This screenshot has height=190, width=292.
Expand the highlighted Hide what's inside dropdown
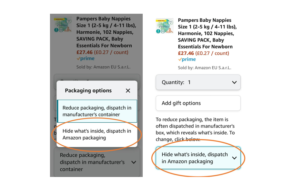point(198,158)
